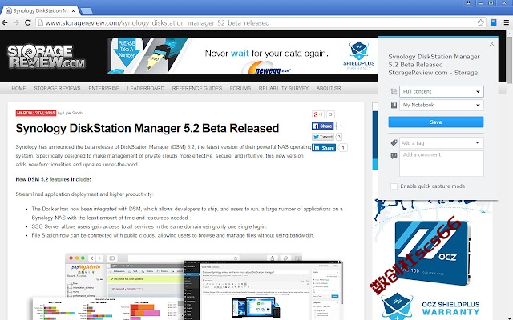Click the Add a comment text box
This screenshot has height=320, width=513.
[x=442, y=163]
